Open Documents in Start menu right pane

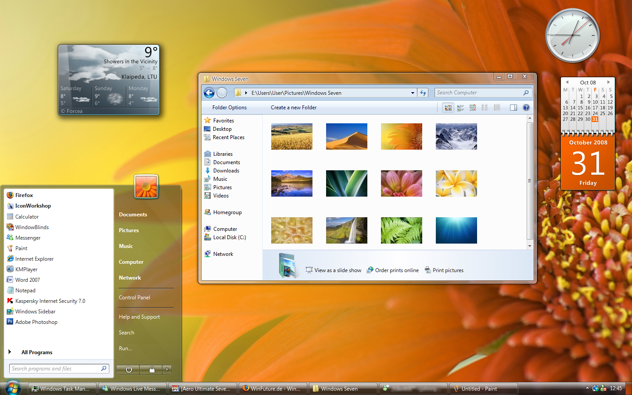pyautogui.click(x=133, y=215)
